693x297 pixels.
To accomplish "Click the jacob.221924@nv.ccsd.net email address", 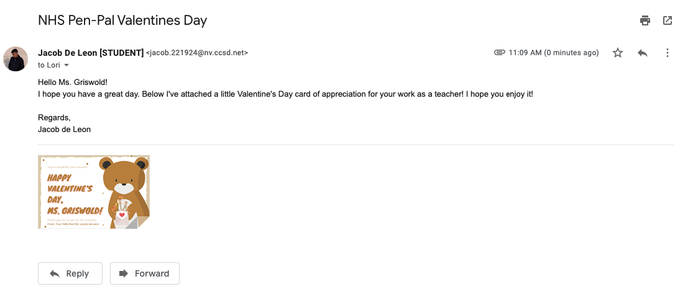I will [197, 53].
